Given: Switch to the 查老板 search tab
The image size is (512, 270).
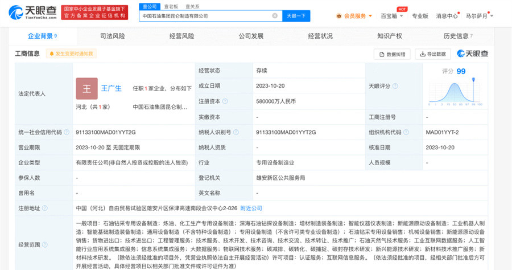Looking at the screenshot, I should pyautogui.click(x=171, y=6).
